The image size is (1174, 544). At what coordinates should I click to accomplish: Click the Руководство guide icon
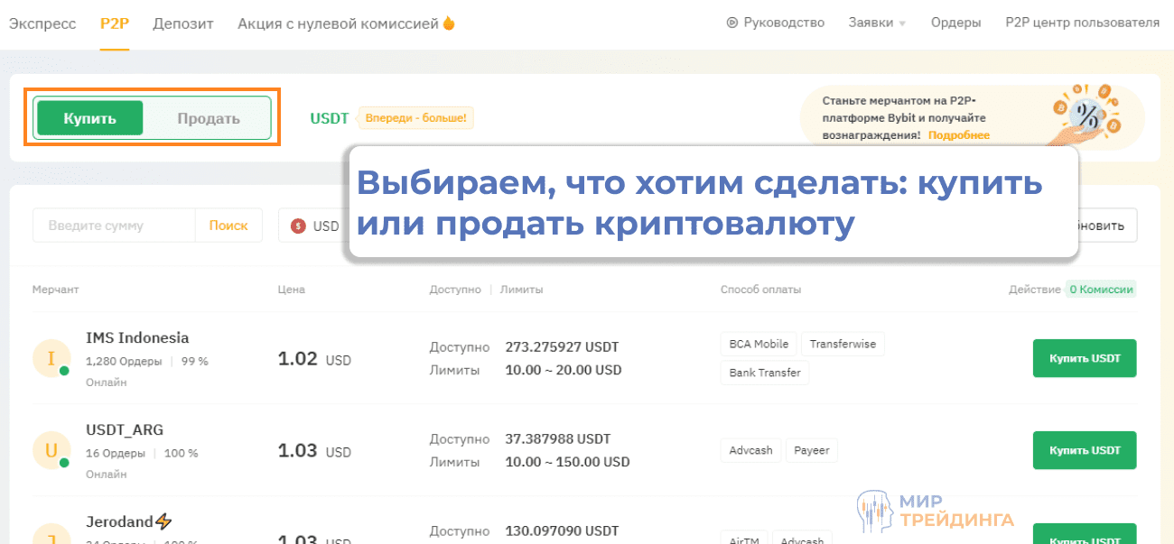click(x=731, y=23)
